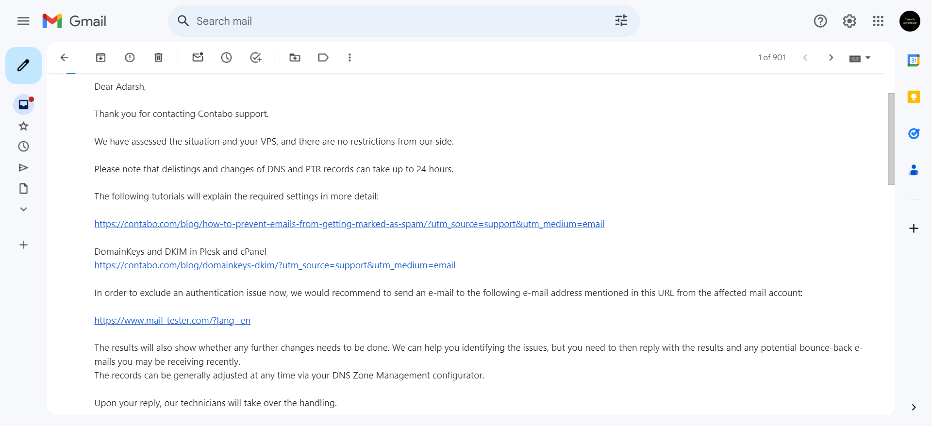Open Sent mail in the sidebar
The image size is (932, 426).
click(23, 168)
